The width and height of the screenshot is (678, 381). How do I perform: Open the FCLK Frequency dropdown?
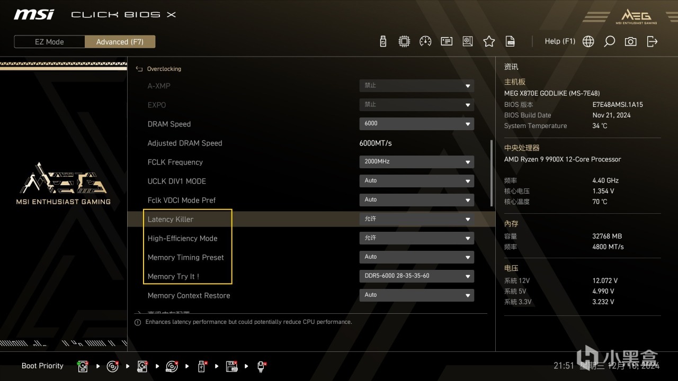click(x=416, y=162)
